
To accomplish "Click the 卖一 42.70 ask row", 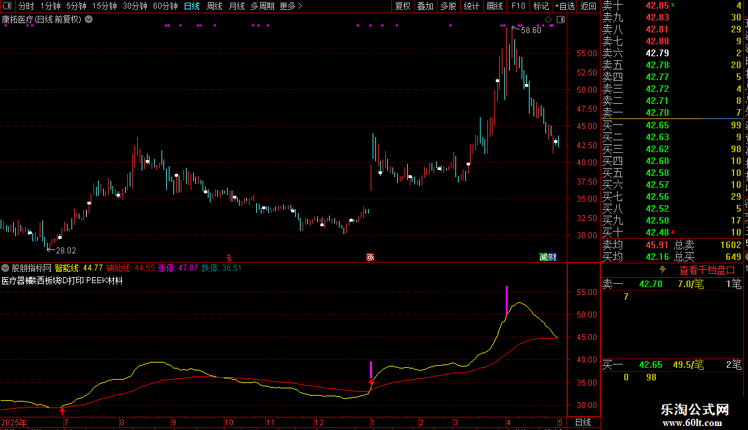I will (672, 113).
